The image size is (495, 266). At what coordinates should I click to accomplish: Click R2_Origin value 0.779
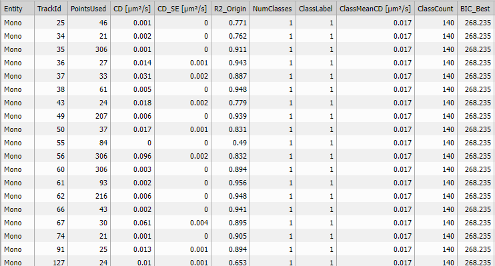tap(237, 103)
